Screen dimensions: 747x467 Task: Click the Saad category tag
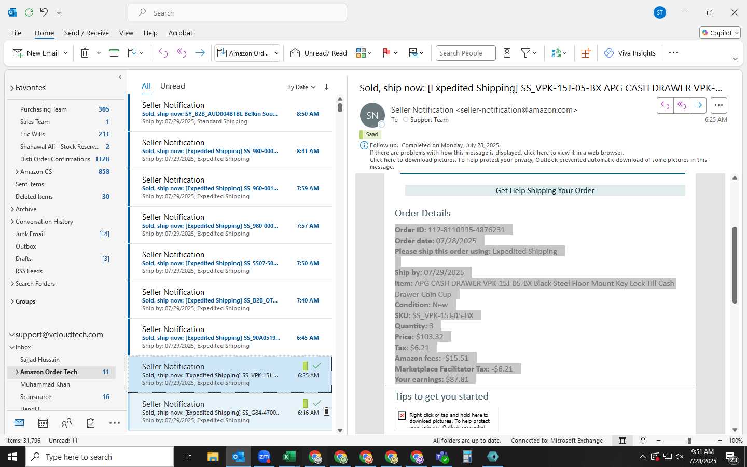(370, 134)
